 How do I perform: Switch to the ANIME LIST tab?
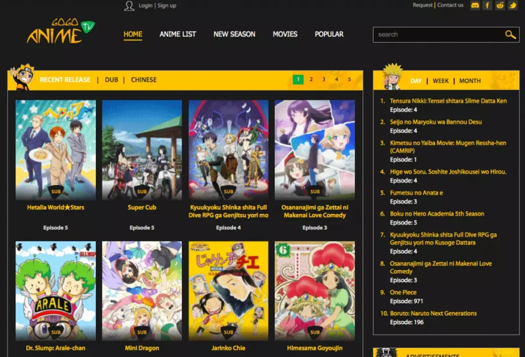pyautogui.click(x=177, y=34)
